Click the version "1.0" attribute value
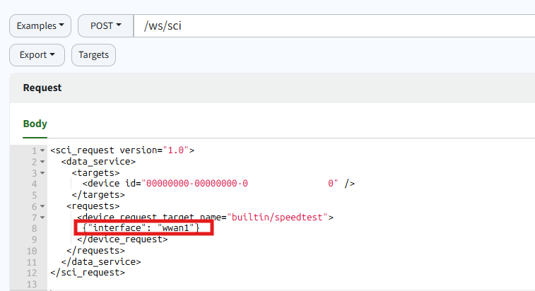 pos(175,150)
